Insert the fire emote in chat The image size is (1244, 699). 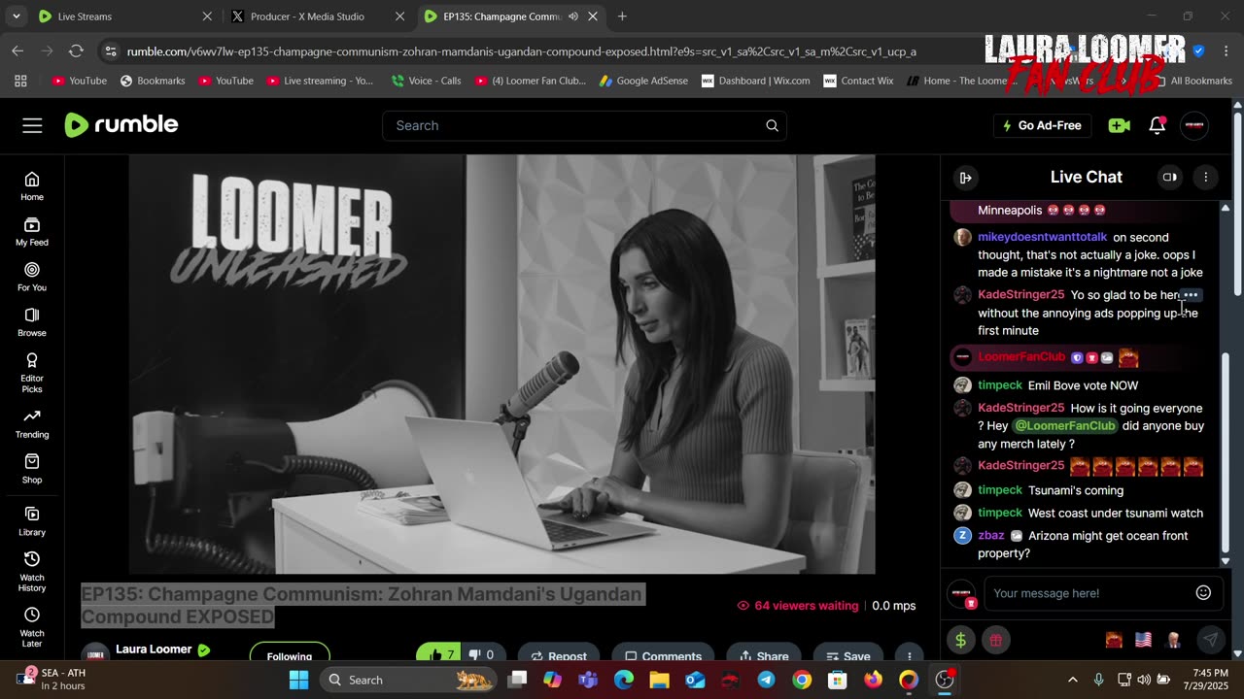(1114, 640)
